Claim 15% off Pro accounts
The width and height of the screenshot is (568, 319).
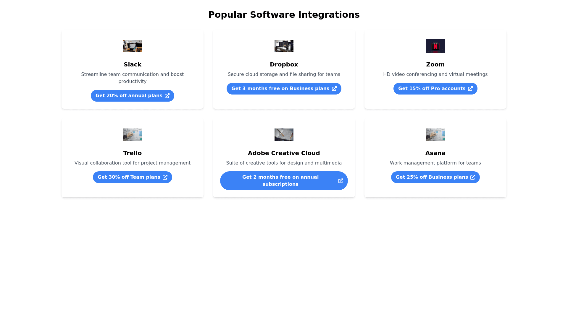(x=432, y=89)
